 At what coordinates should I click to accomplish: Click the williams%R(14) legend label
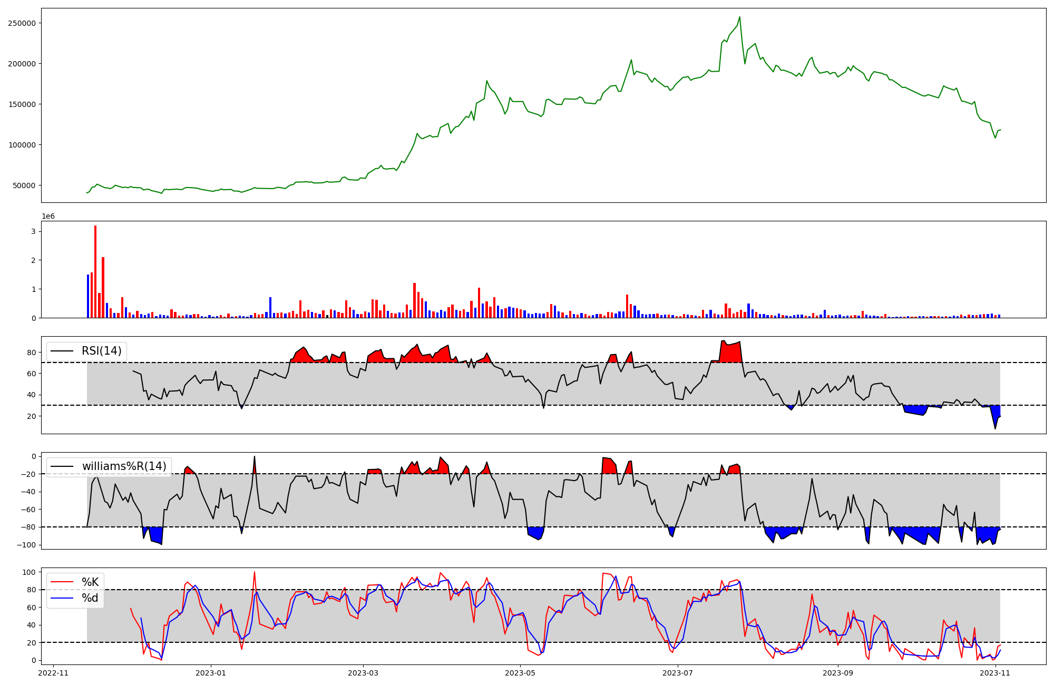coord(124,466)
